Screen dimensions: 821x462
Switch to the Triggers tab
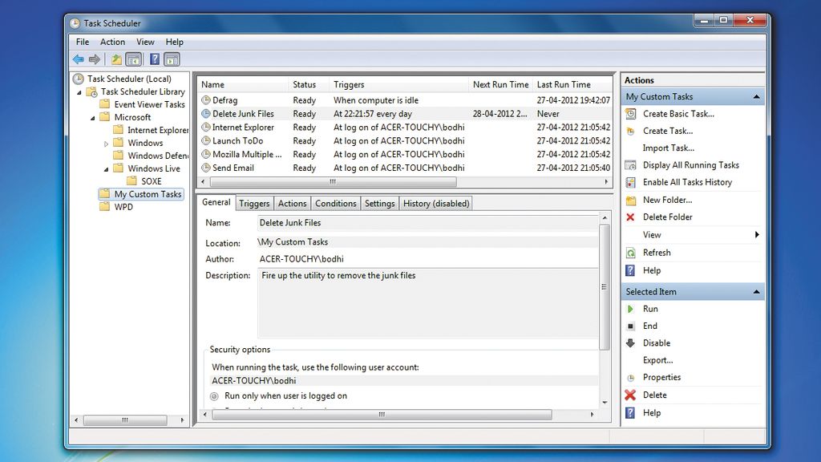pos(254,203)
